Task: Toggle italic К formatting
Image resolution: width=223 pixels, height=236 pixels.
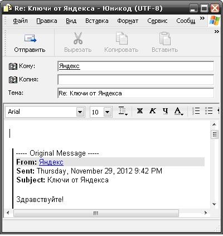Action: pyautogui.click(x=153, y=111)
